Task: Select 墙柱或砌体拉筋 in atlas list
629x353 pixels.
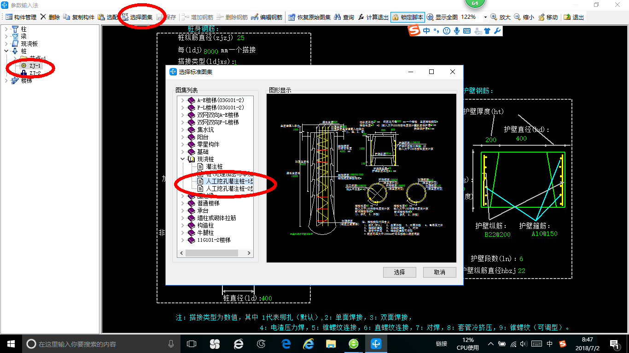Action: point(216,218)
